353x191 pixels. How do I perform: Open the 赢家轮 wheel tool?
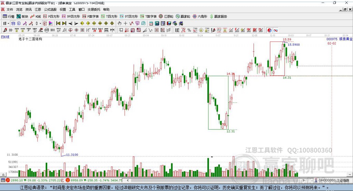183,17
